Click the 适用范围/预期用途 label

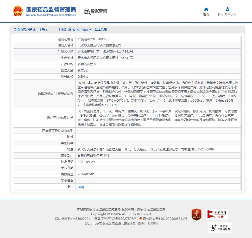(x=60, y=117)
